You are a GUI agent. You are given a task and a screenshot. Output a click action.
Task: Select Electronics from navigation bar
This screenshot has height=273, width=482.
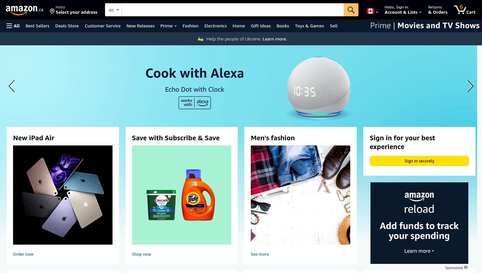(x=216, y=26)
